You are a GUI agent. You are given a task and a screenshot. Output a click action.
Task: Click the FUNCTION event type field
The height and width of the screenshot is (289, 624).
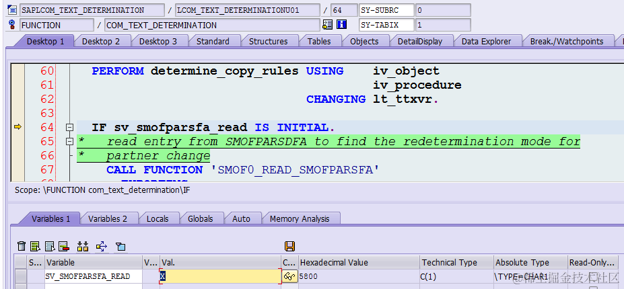(57, 25)
